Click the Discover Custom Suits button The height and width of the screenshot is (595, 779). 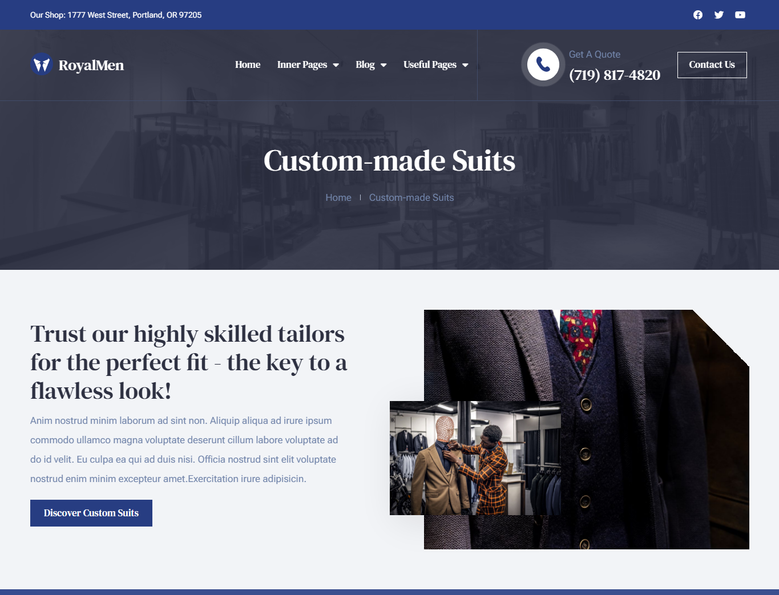click(91, 513)
